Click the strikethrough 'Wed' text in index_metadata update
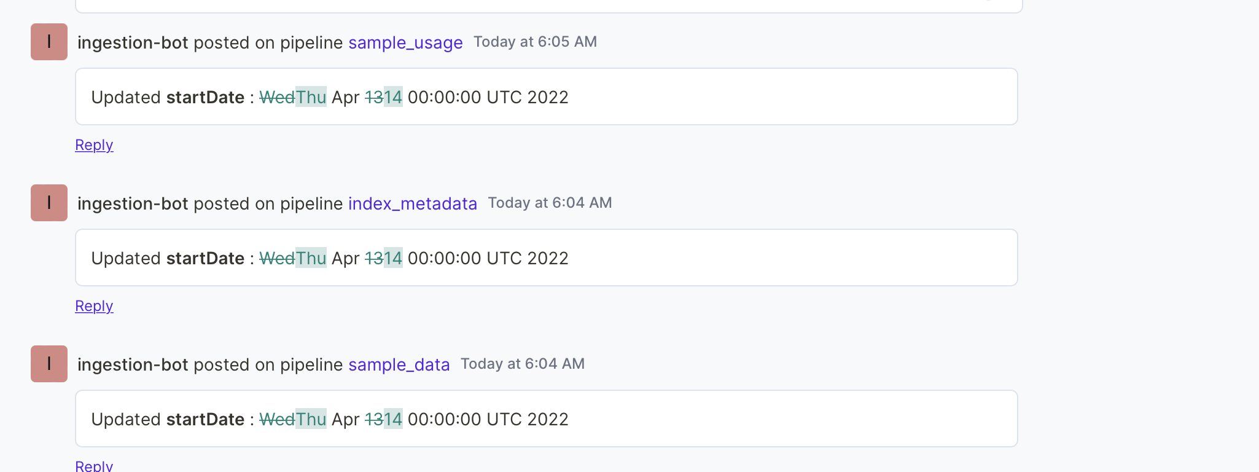This screenshot has height=472, width=1259. pos(278,258)
